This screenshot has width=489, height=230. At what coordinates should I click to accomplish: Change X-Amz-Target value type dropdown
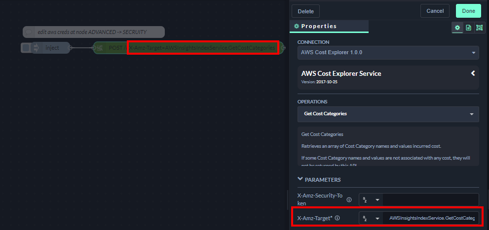pyautogui.click(x=371, y=218)
